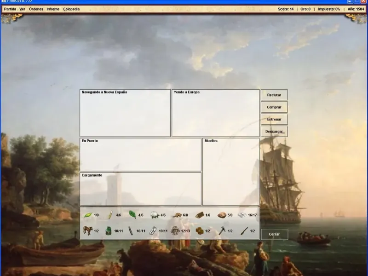Select the cigars goods icon
This screenshot has height=276, width=368.
[x=131, y=231]
